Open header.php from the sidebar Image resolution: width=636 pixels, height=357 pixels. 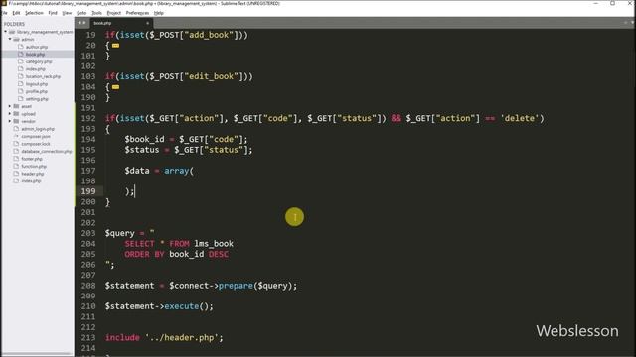click(33, 174)
